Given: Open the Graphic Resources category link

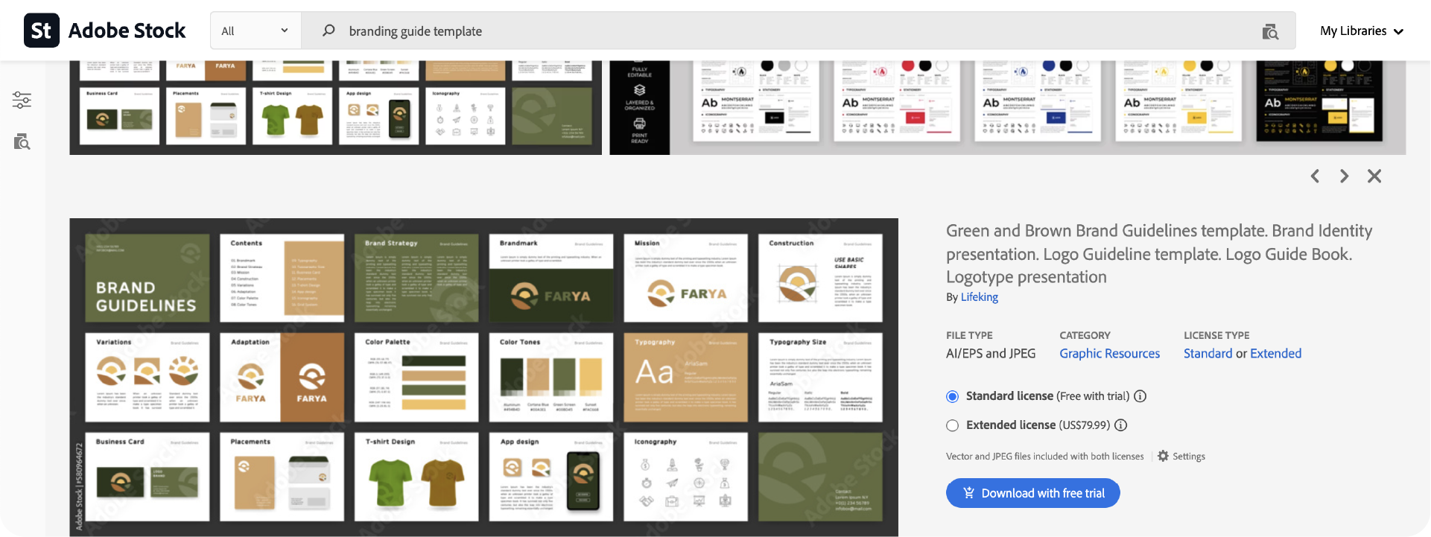Looking at the screenshot, I should [x=1109, y=353].
